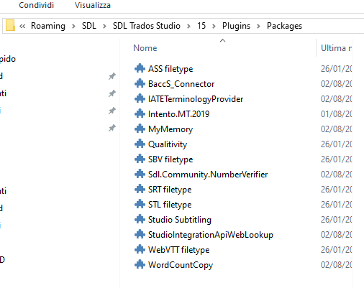Viewport: 364px width, 288px height.
Task: Go to Roaming folder in breadcrumb
Action: [x=48, y=26]
